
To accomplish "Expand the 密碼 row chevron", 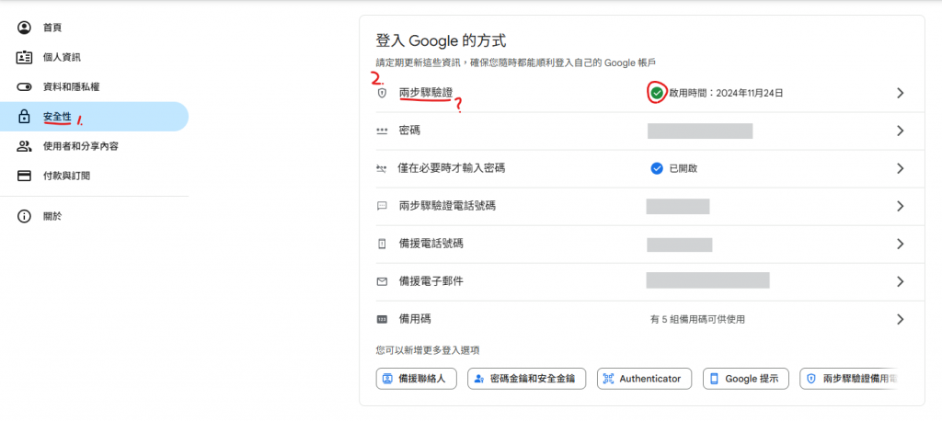I will [x=900, y=131].
